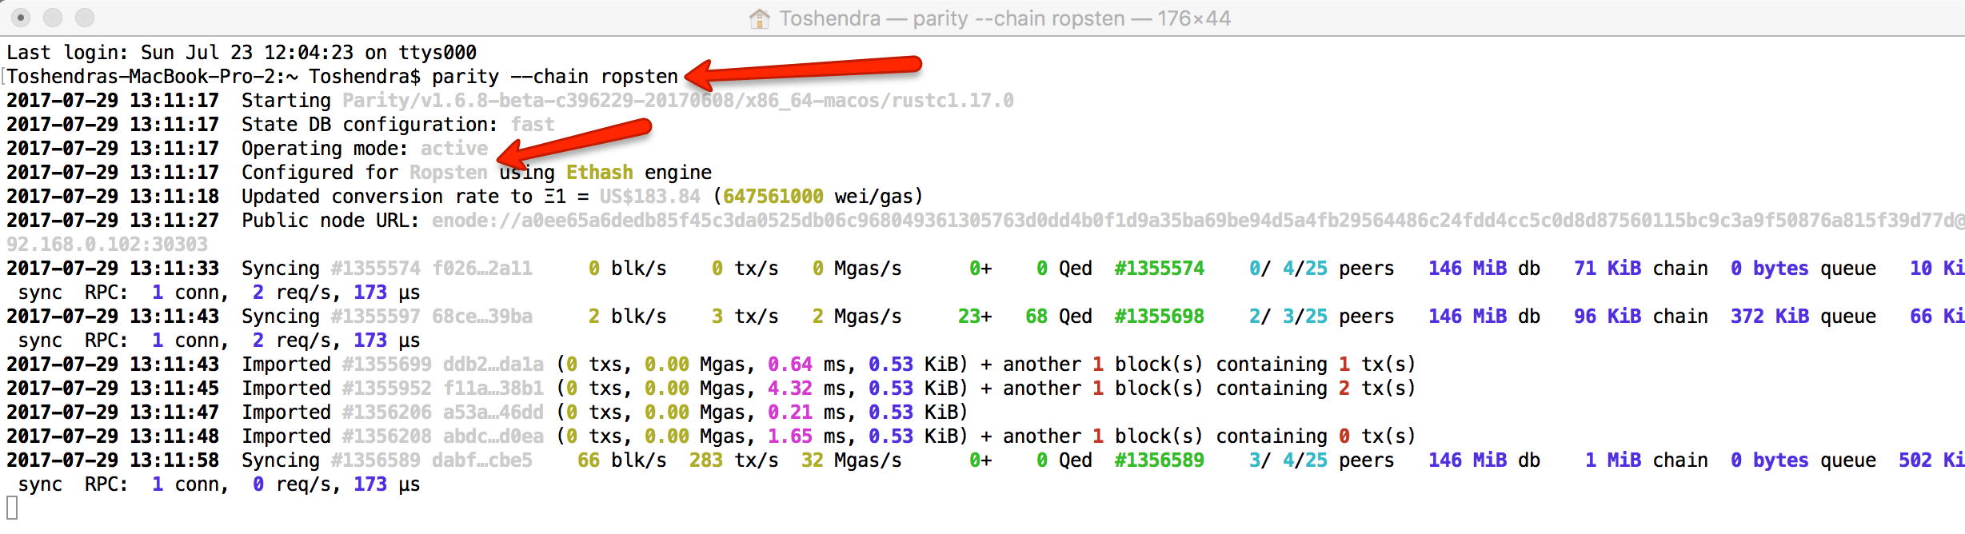Click the '1 MiB' chain value
The image size is (1965, 534).
[x=1613, y=460]
